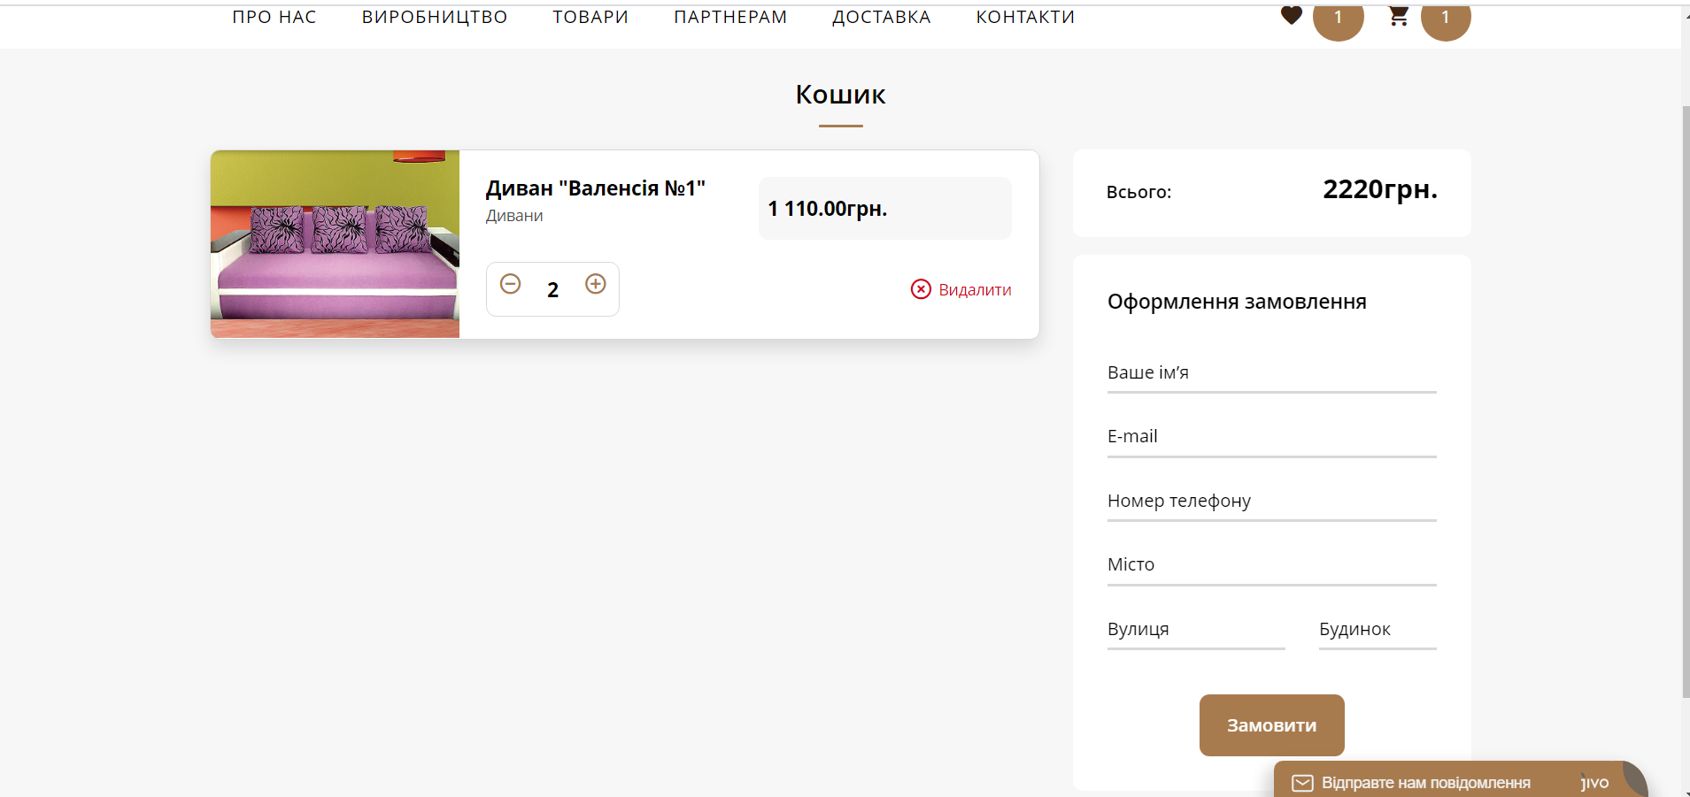Increase sofa quantity with plus icon

click(x=596, y=284)
